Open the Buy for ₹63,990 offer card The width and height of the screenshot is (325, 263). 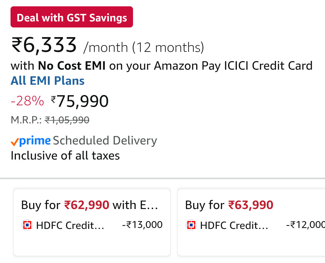tap(251, 222)
